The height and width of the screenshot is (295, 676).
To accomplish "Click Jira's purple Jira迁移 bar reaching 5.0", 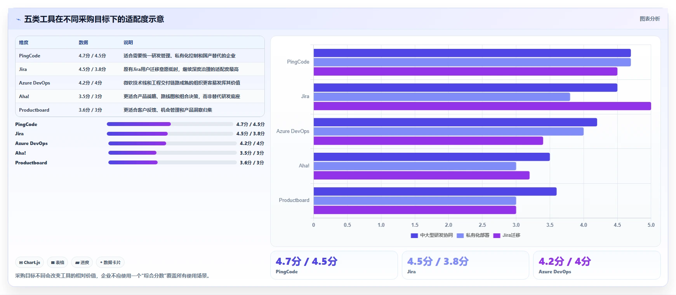I will (482, 106).
